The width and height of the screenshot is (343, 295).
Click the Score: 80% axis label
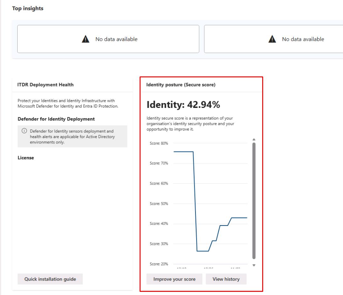(159, 143)
